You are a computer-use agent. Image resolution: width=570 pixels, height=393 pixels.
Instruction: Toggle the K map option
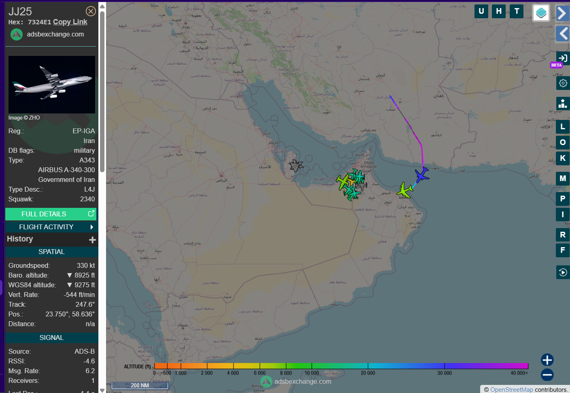[563, 158]
